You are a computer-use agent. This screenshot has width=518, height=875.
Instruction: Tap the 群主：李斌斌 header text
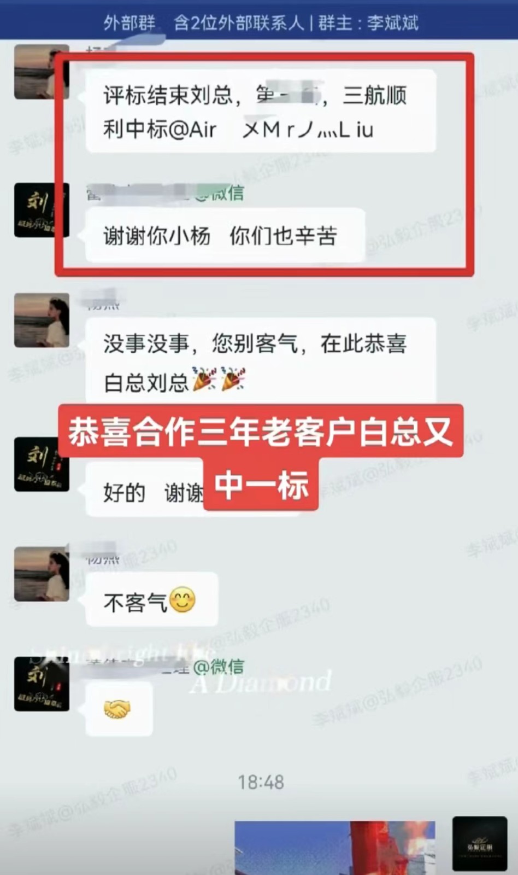tap(368, 23)
